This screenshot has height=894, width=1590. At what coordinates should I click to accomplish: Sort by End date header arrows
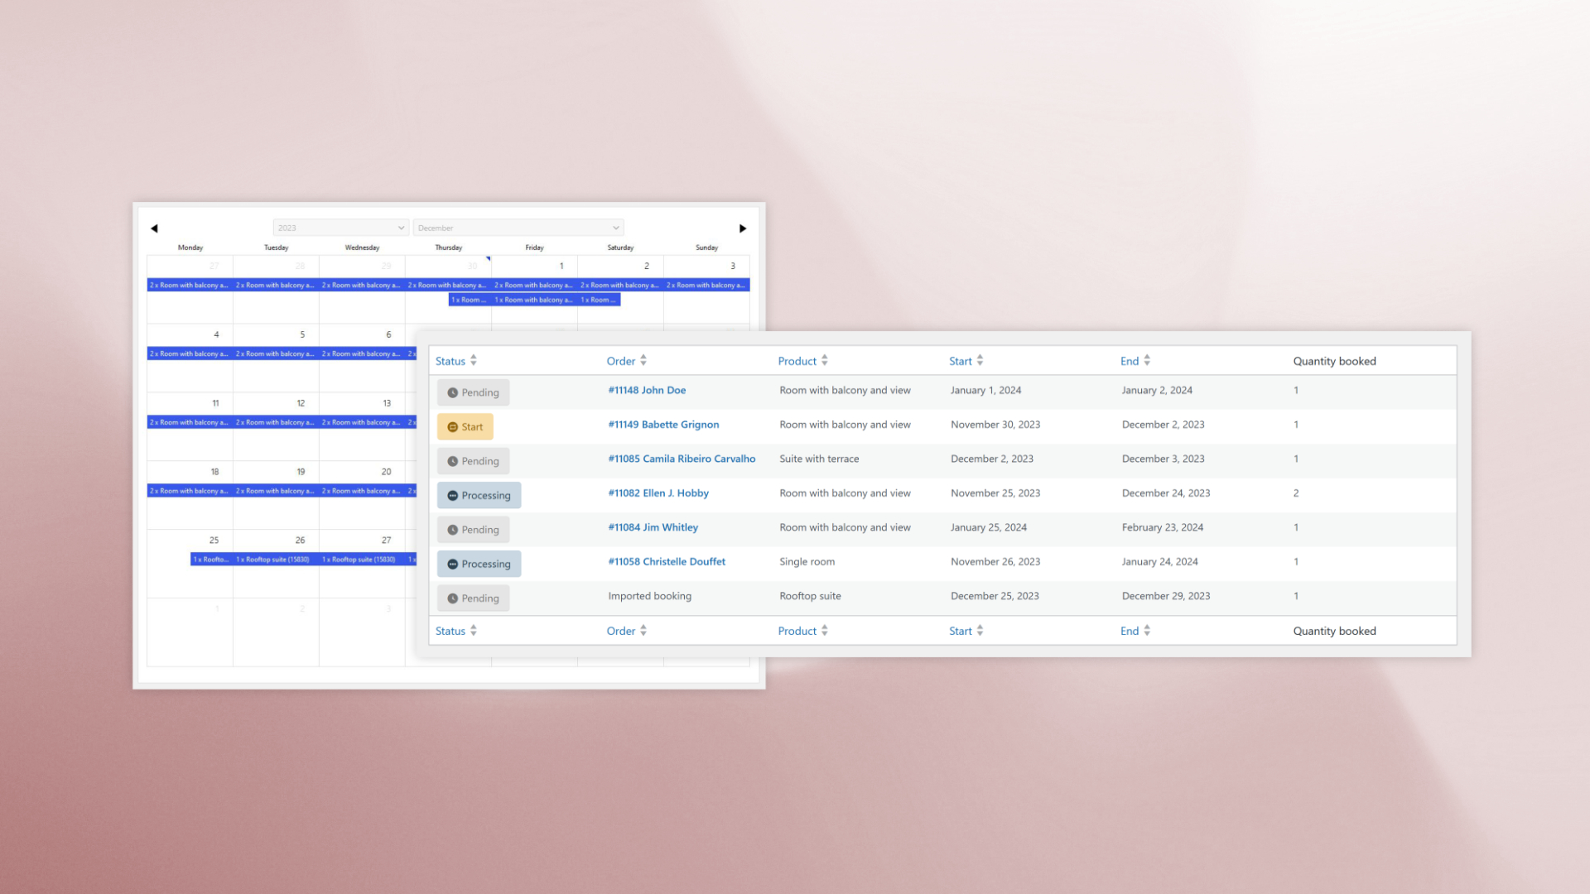click(1147, 361)
